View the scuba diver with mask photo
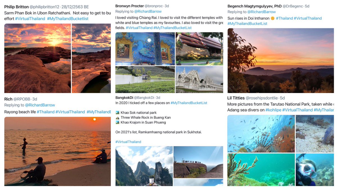This screenshot has width=337, height=189. click(315, 170)
